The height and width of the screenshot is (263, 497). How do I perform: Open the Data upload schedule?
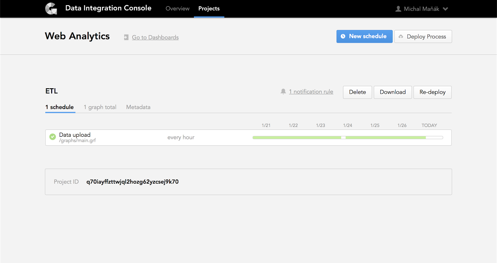(75, 135)
